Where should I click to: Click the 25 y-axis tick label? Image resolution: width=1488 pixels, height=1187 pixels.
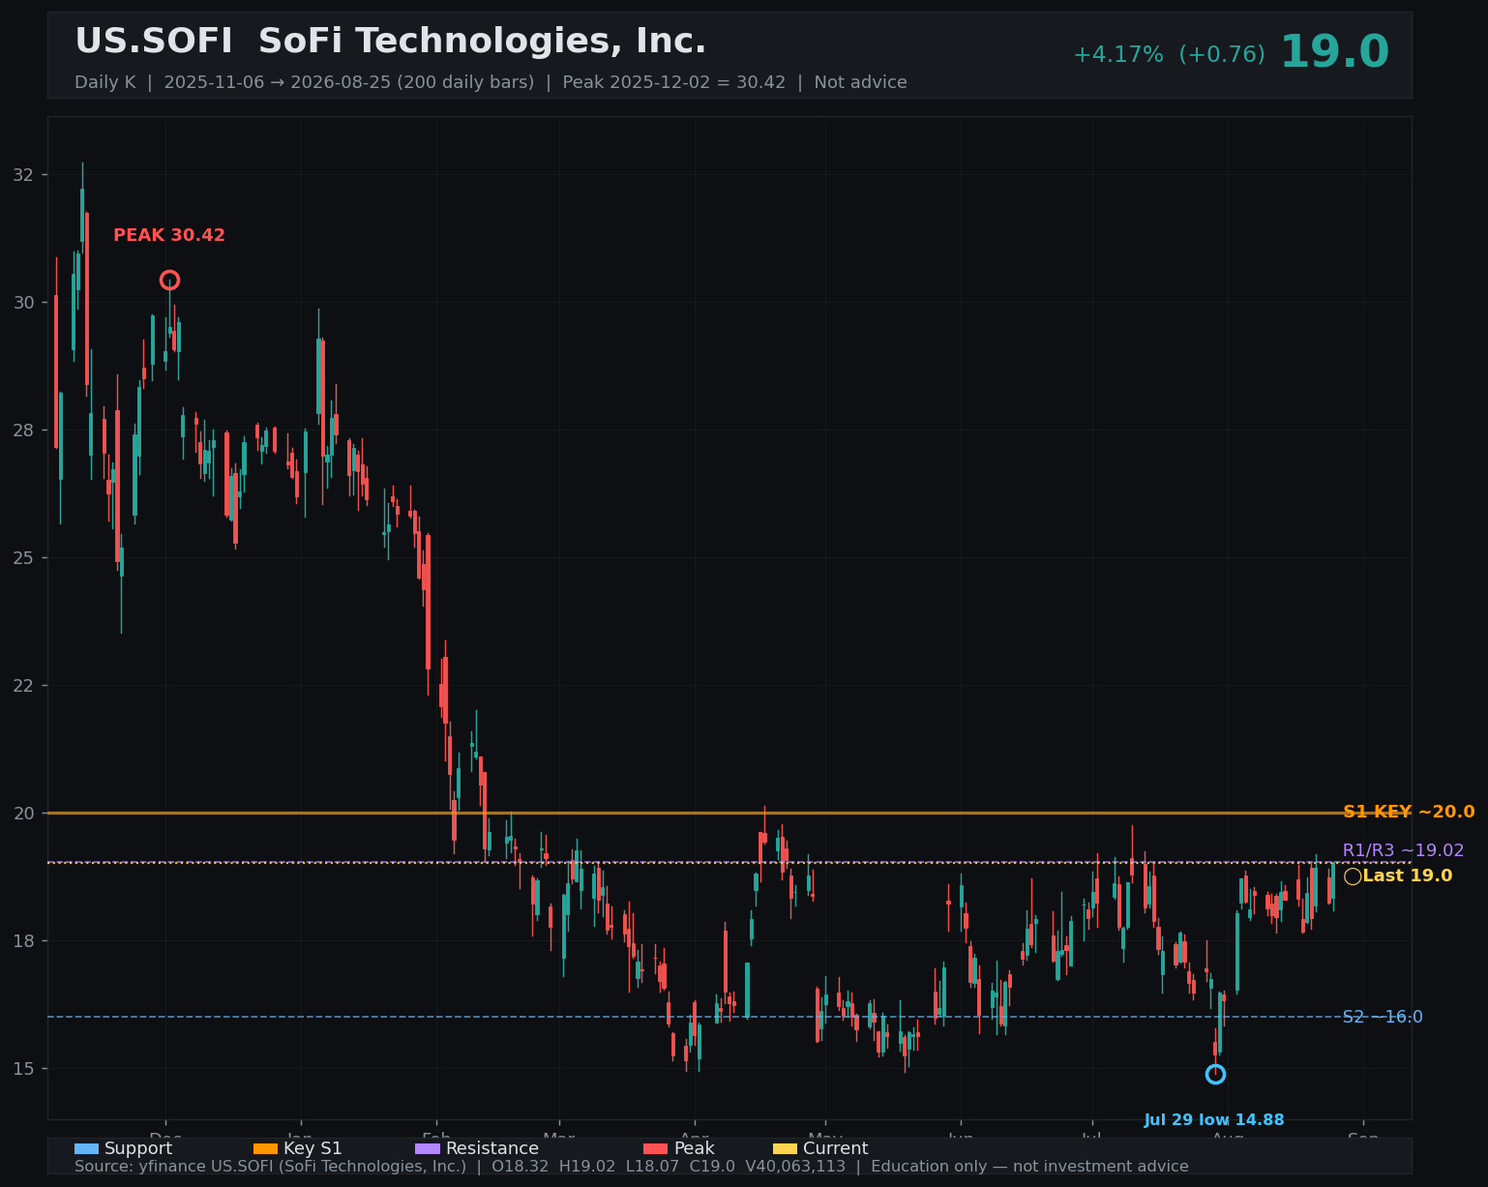pos(23,558)
